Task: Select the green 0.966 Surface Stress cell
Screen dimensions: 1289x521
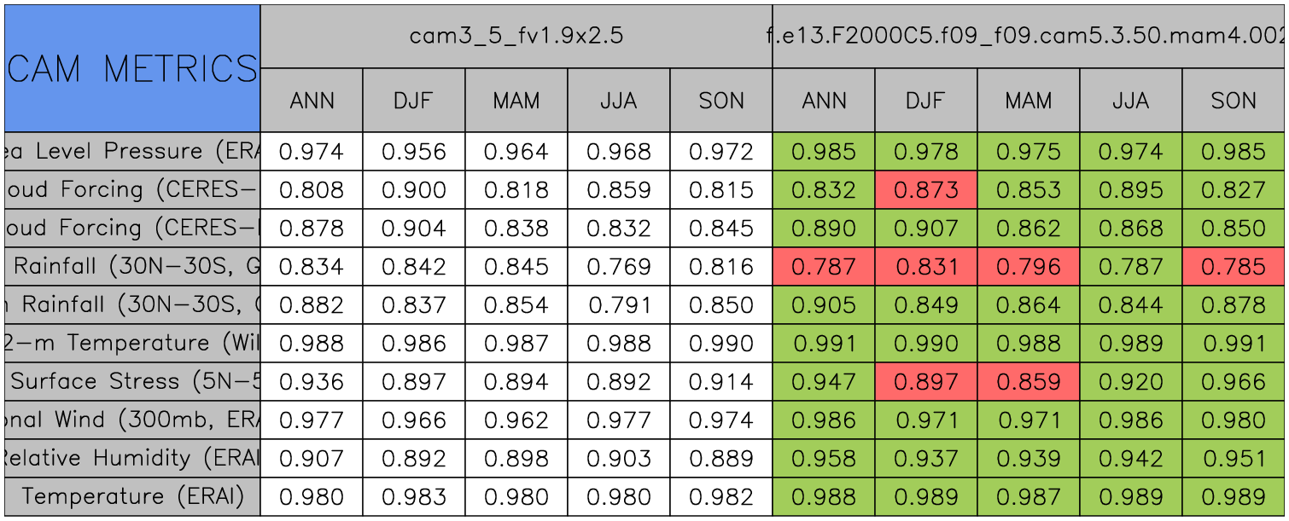Action: tap(1234, 382)
